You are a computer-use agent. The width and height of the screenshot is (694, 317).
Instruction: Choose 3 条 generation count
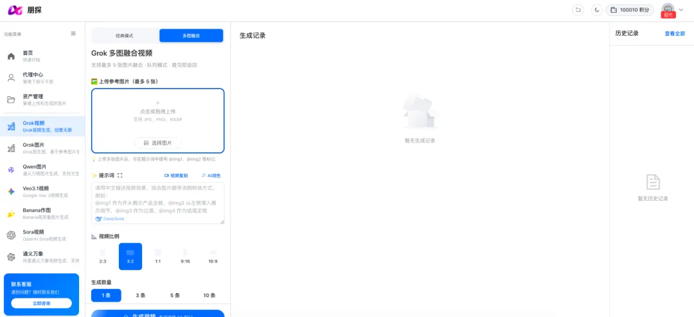pyautogui.click(x=140, y=295)
